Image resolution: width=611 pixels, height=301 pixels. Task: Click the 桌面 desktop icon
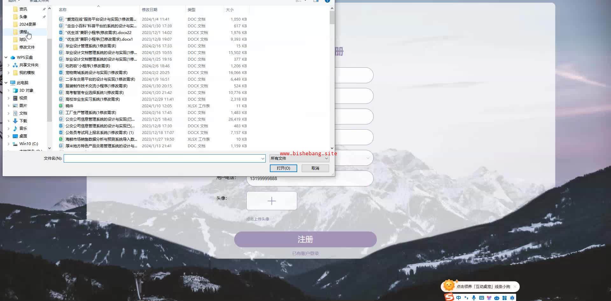(15, 136)
